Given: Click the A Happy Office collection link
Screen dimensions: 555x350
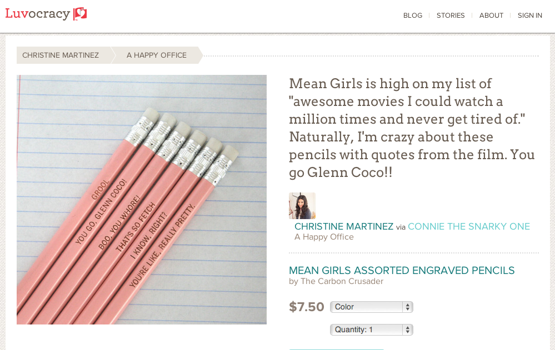Looking at the screenshot, I should 324,237.
